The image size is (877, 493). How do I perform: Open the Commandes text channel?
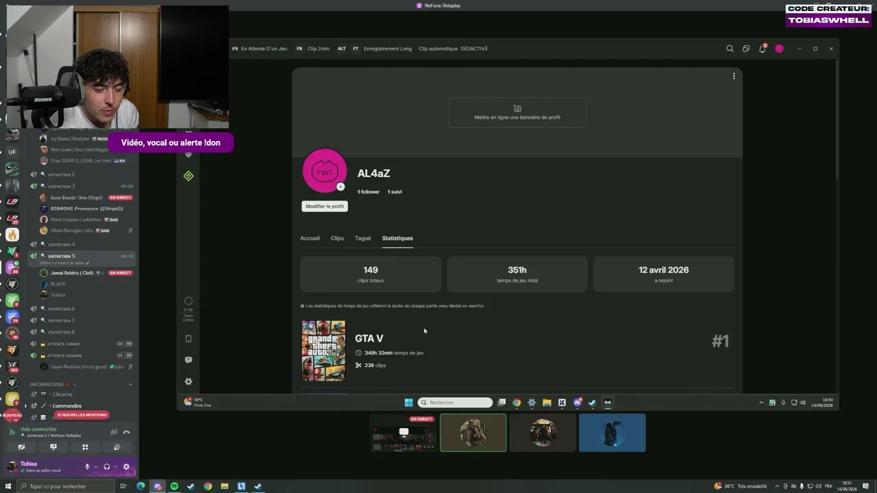[82, 406]
